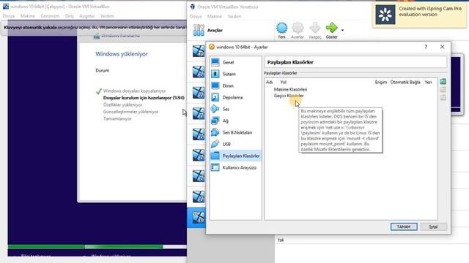Click the add shared folder icon
The height and width of the screenshot is (263, 469).
(x=443, y=82)
